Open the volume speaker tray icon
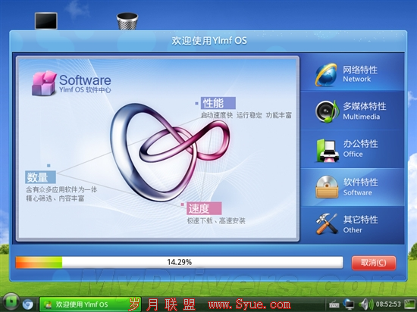The image size is (417, 312). coord(365,304)
